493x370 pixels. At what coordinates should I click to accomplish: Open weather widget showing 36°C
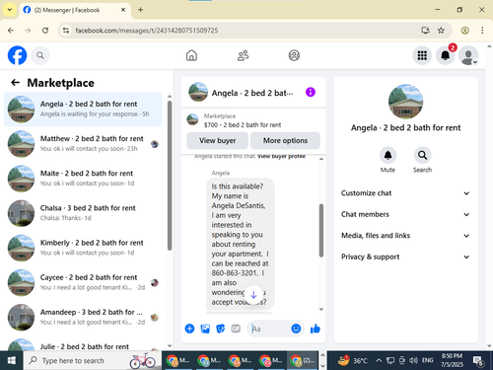[352, 360]
